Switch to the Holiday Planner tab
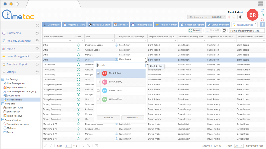The height and width of the screenshot is (149, 266). click(x=166, y=25)
